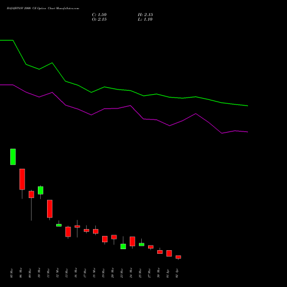Click the low value 'L: 1.10'
This screenshot has height=287, width=287.
145,20
